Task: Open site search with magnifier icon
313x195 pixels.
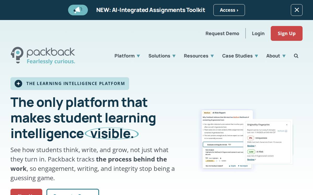Action: 296,56
